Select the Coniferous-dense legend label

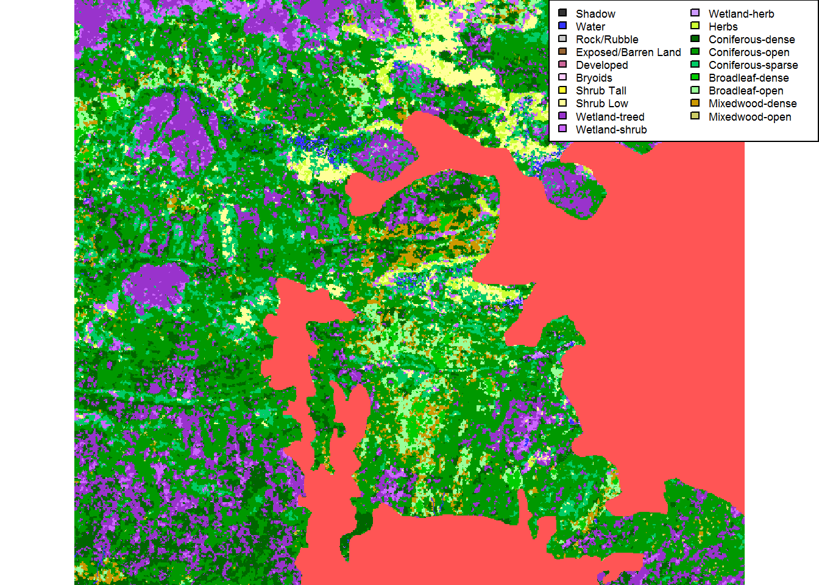(x=751, y=40)
